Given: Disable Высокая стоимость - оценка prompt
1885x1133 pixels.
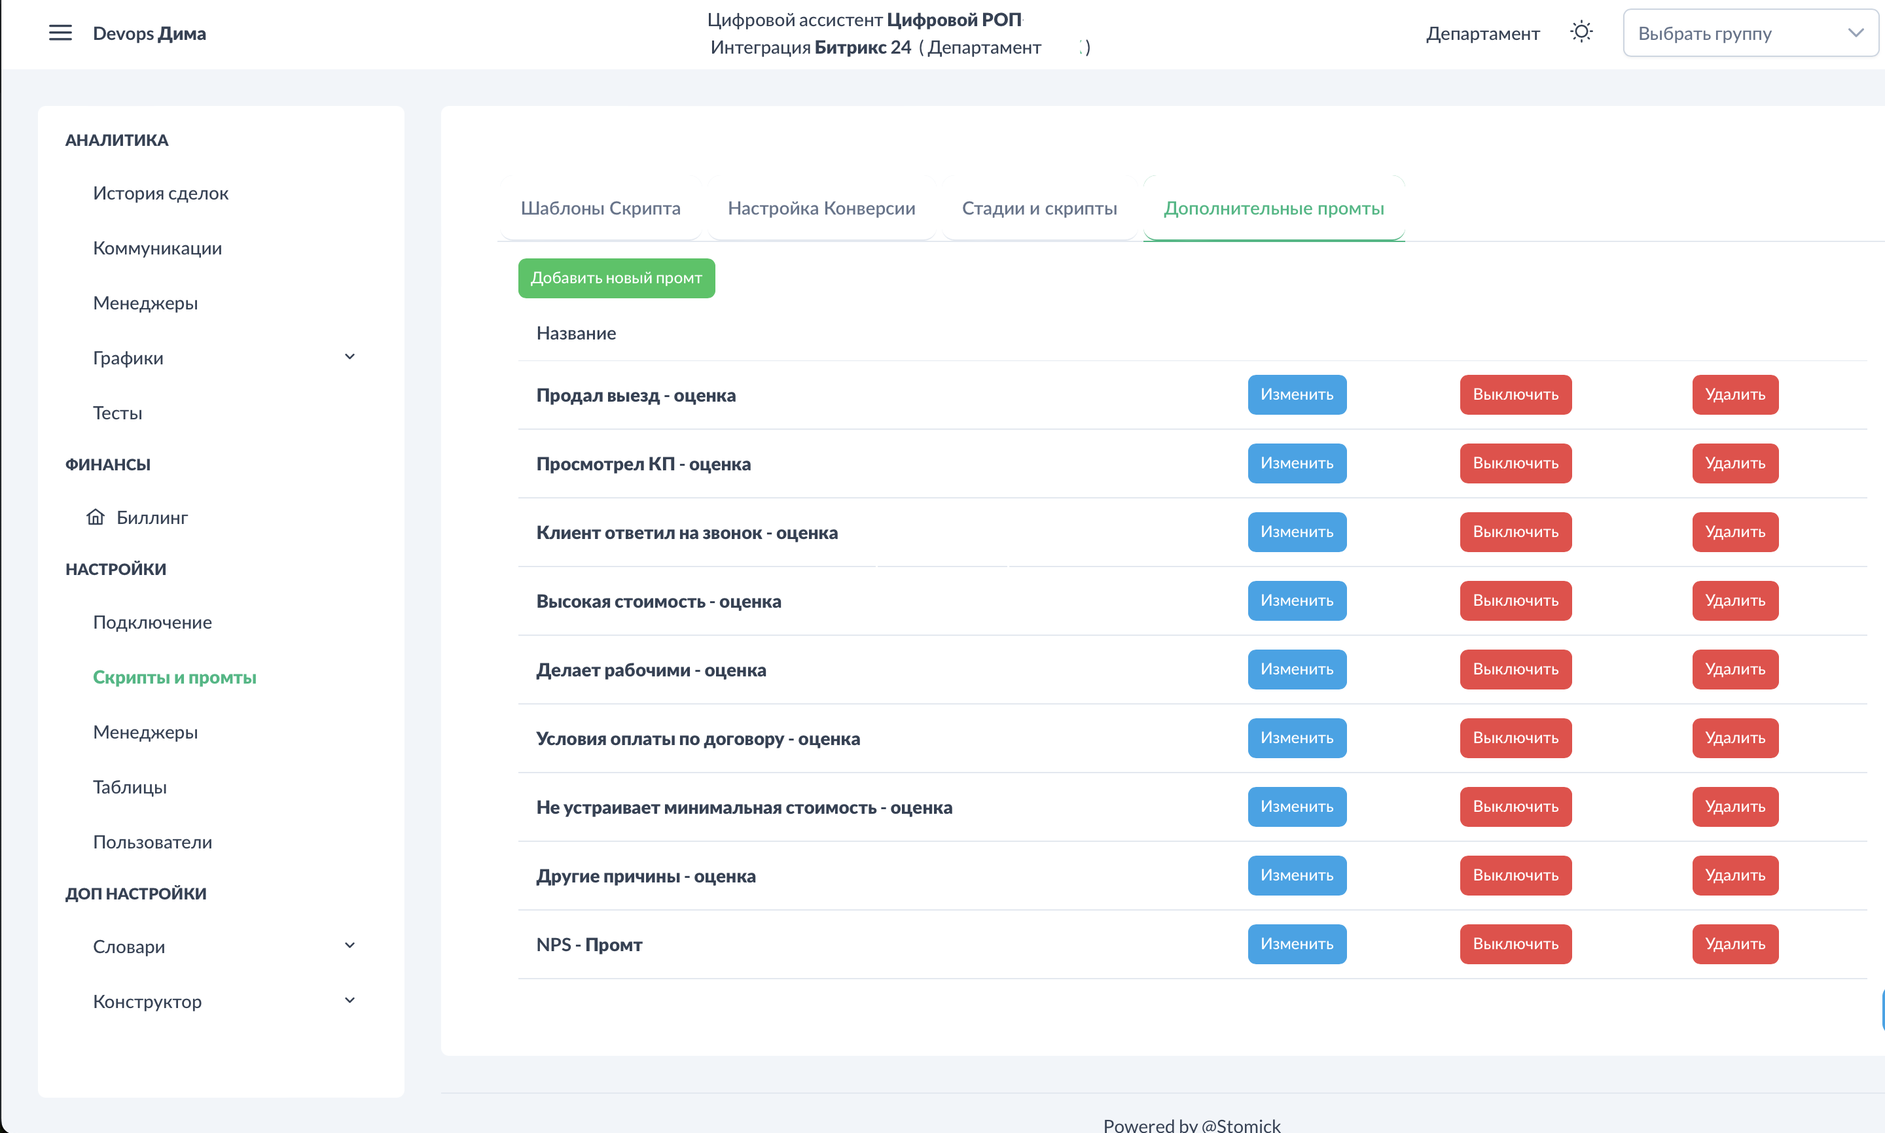Looking at the screenshot, I should coord(1515,600).
